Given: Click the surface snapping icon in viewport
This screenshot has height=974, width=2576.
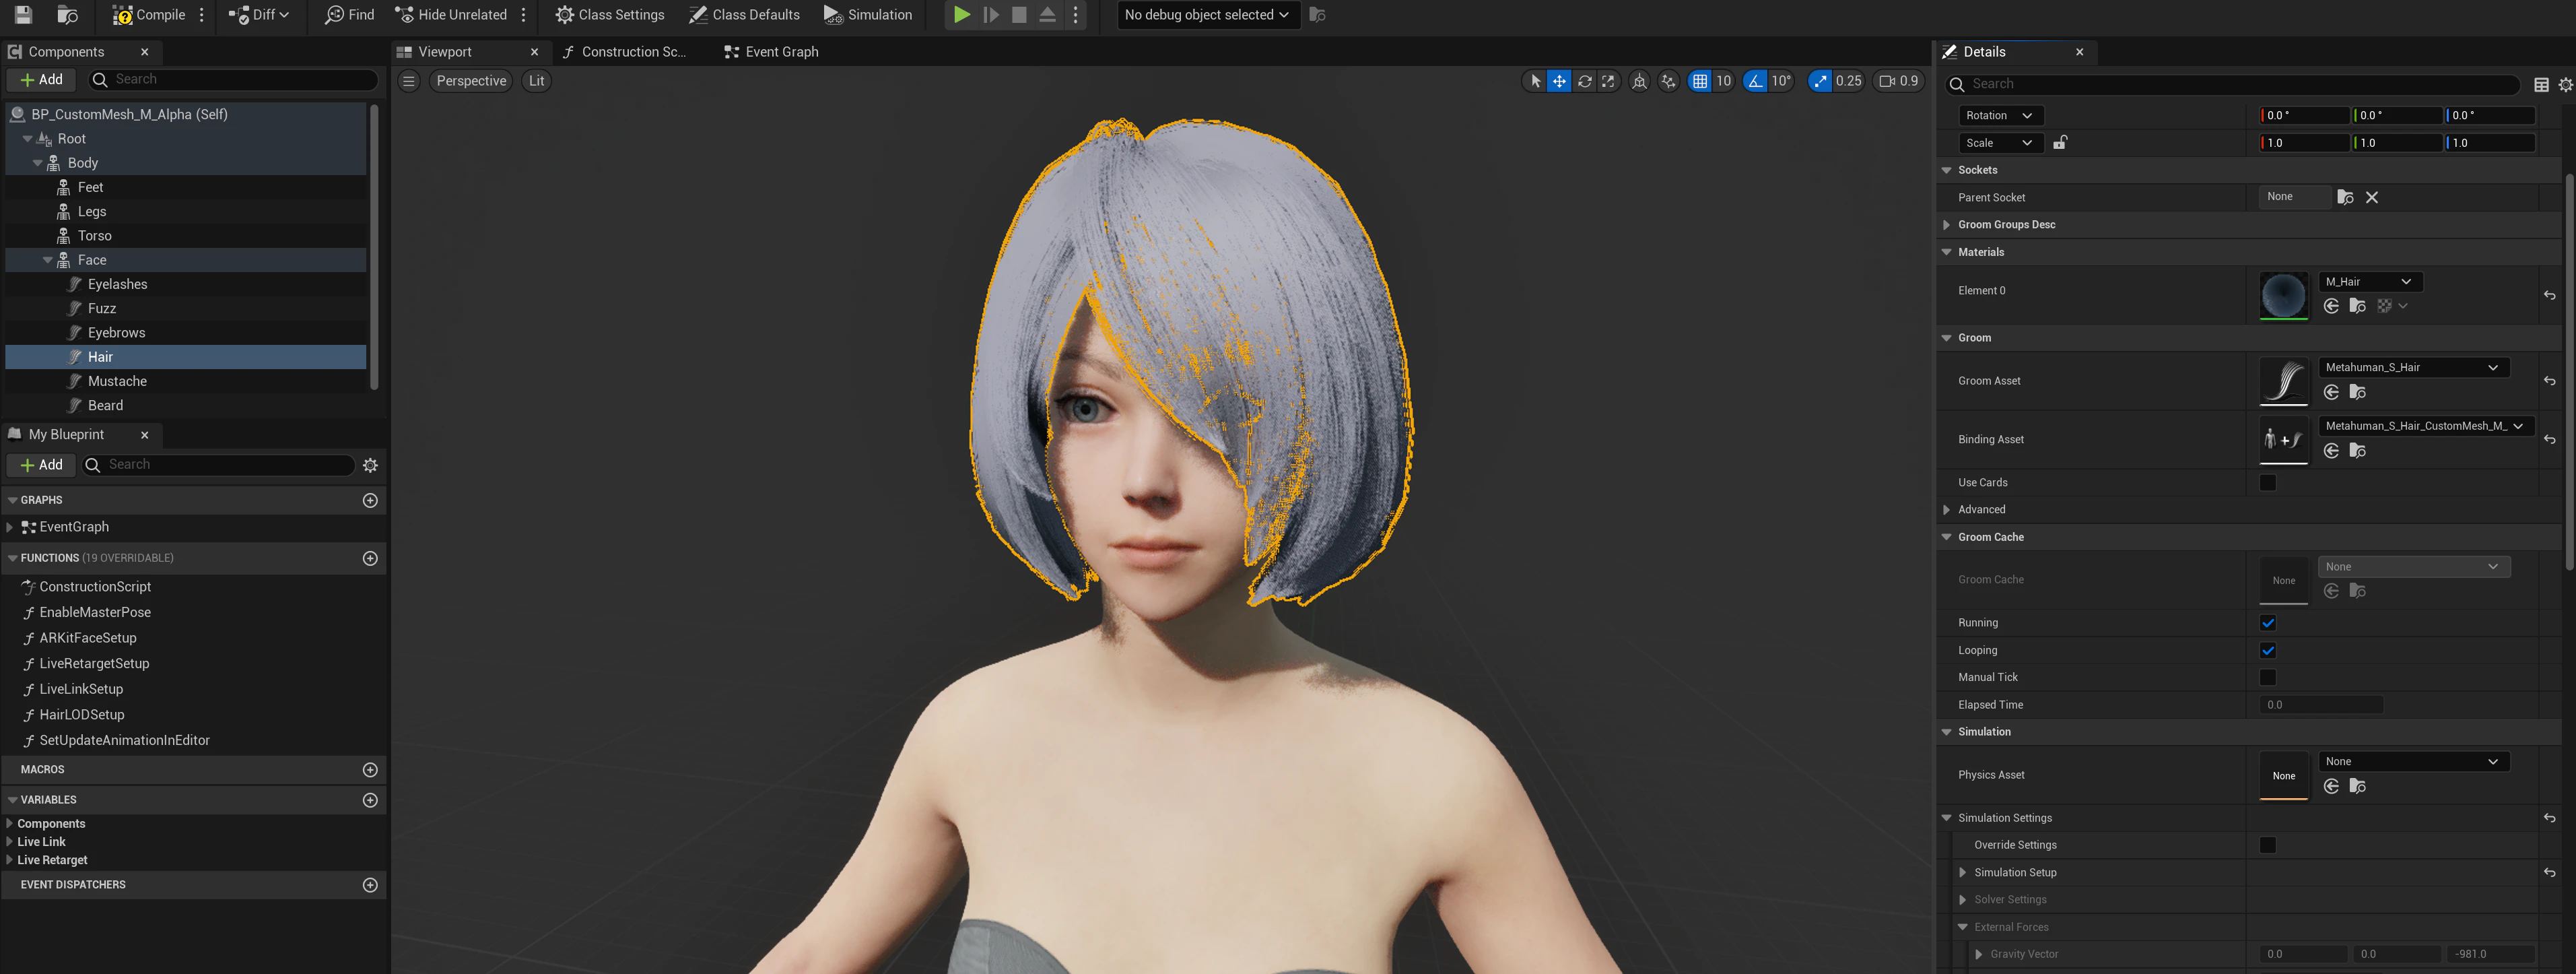Looking at the screenshot, I should click(1668, 81).
